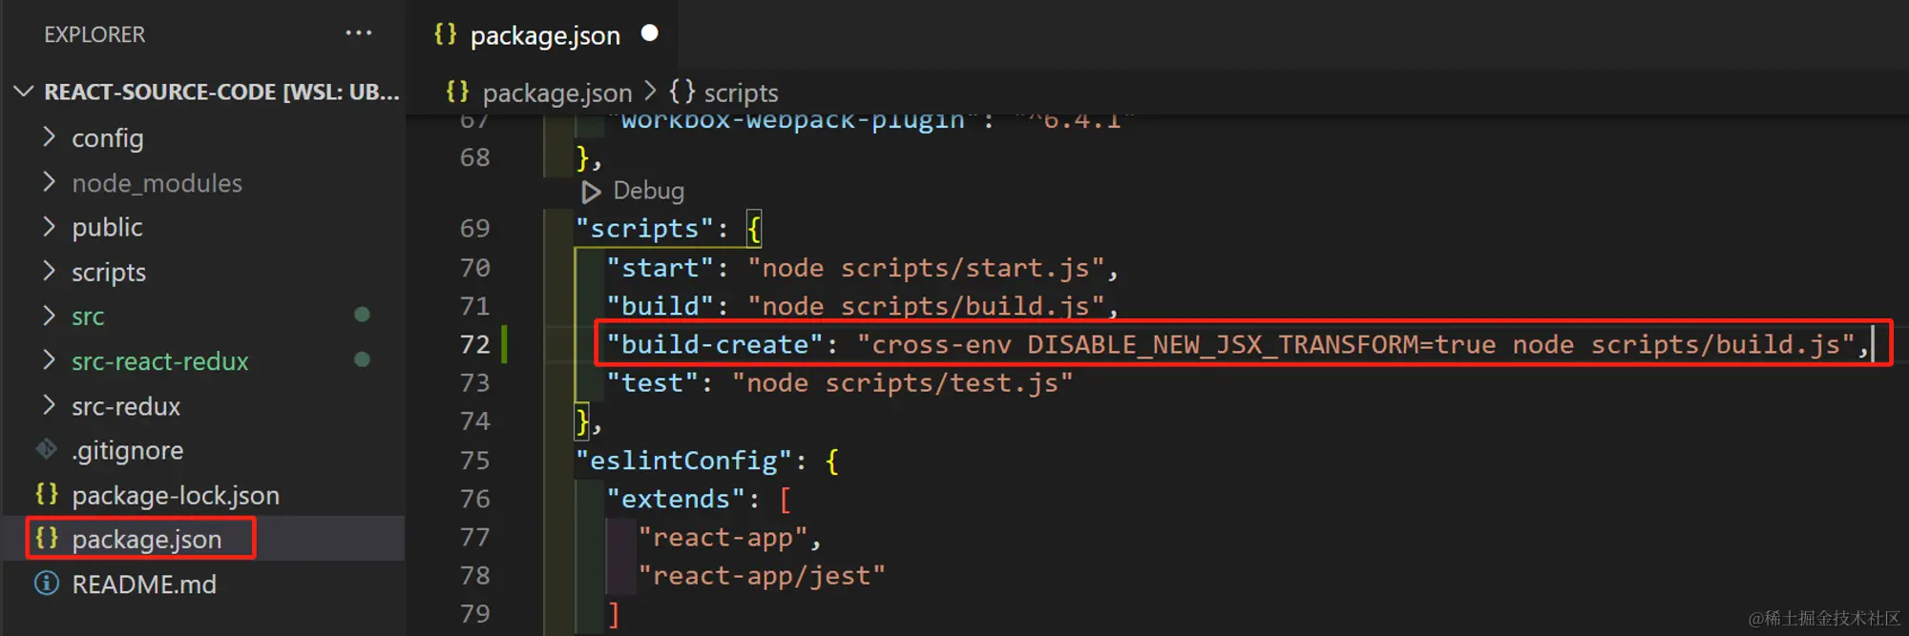This screenshot has width=1909, height=636.
Task: Click braces icon of package.json in Explorer
Action: coord(46,538)
